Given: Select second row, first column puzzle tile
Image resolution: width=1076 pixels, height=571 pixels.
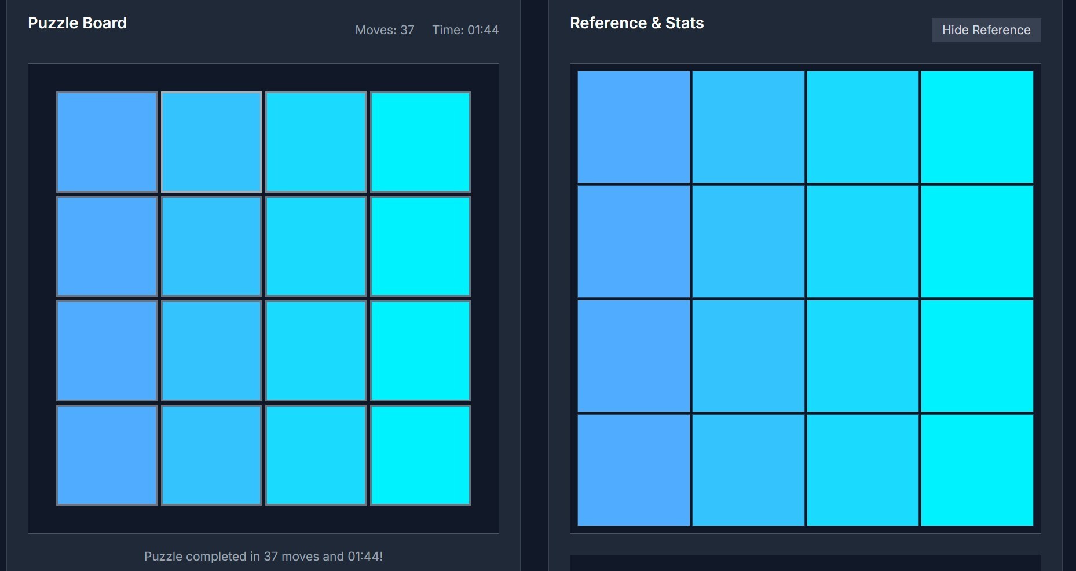Looking at the screenshot, I should click(107, 246).
